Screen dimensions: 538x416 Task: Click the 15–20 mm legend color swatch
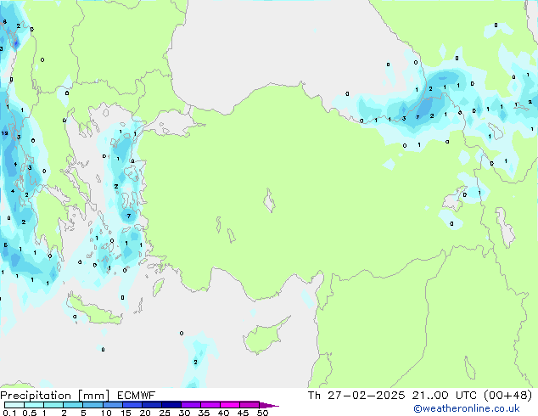[x=132, y=405]
